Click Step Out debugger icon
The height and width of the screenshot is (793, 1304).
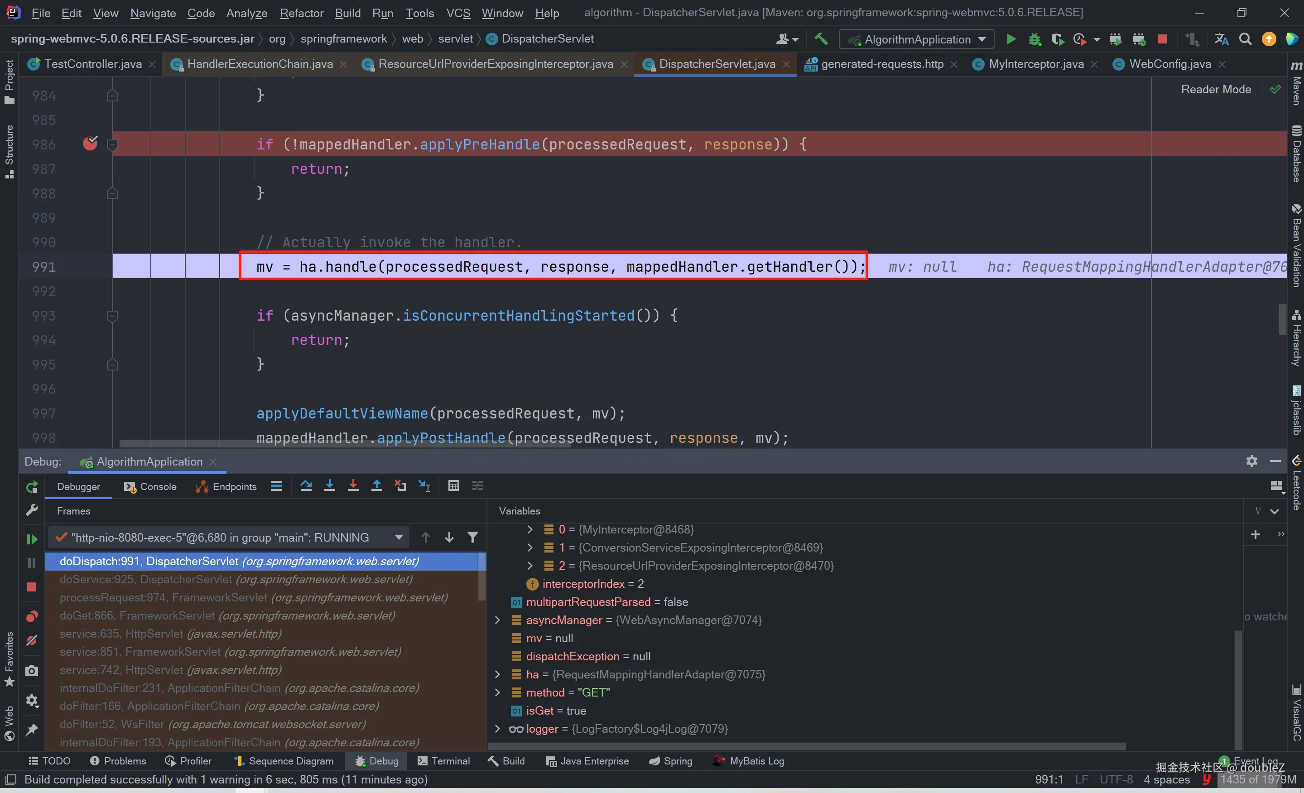tap(376, 486)
